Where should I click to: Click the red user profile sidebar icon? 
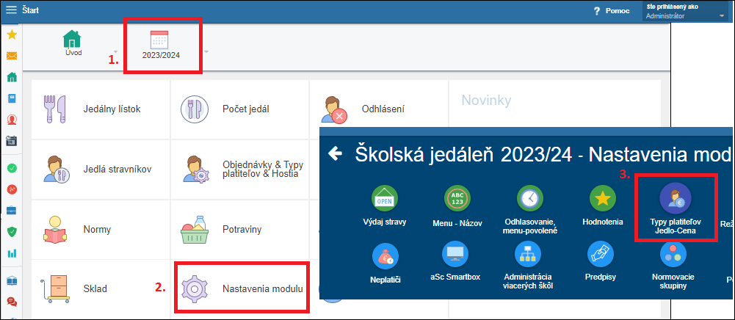click(x=12, y=120)
